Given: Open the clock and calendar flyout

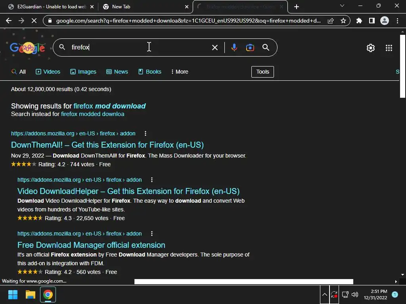Looking at the screenshot, I should click(375, 294).
